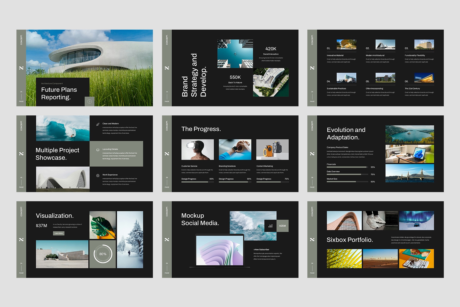Click the vertical CONCEPT label on Evolution slide
The height and width of the screenshot is (307, 460).
click(312, 126)
